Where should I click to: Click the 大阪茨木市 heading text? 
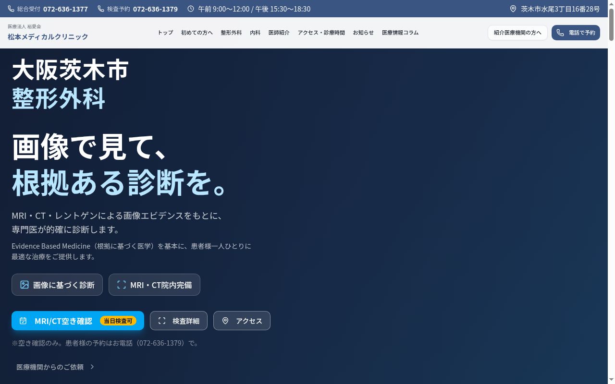pos(70,70)
